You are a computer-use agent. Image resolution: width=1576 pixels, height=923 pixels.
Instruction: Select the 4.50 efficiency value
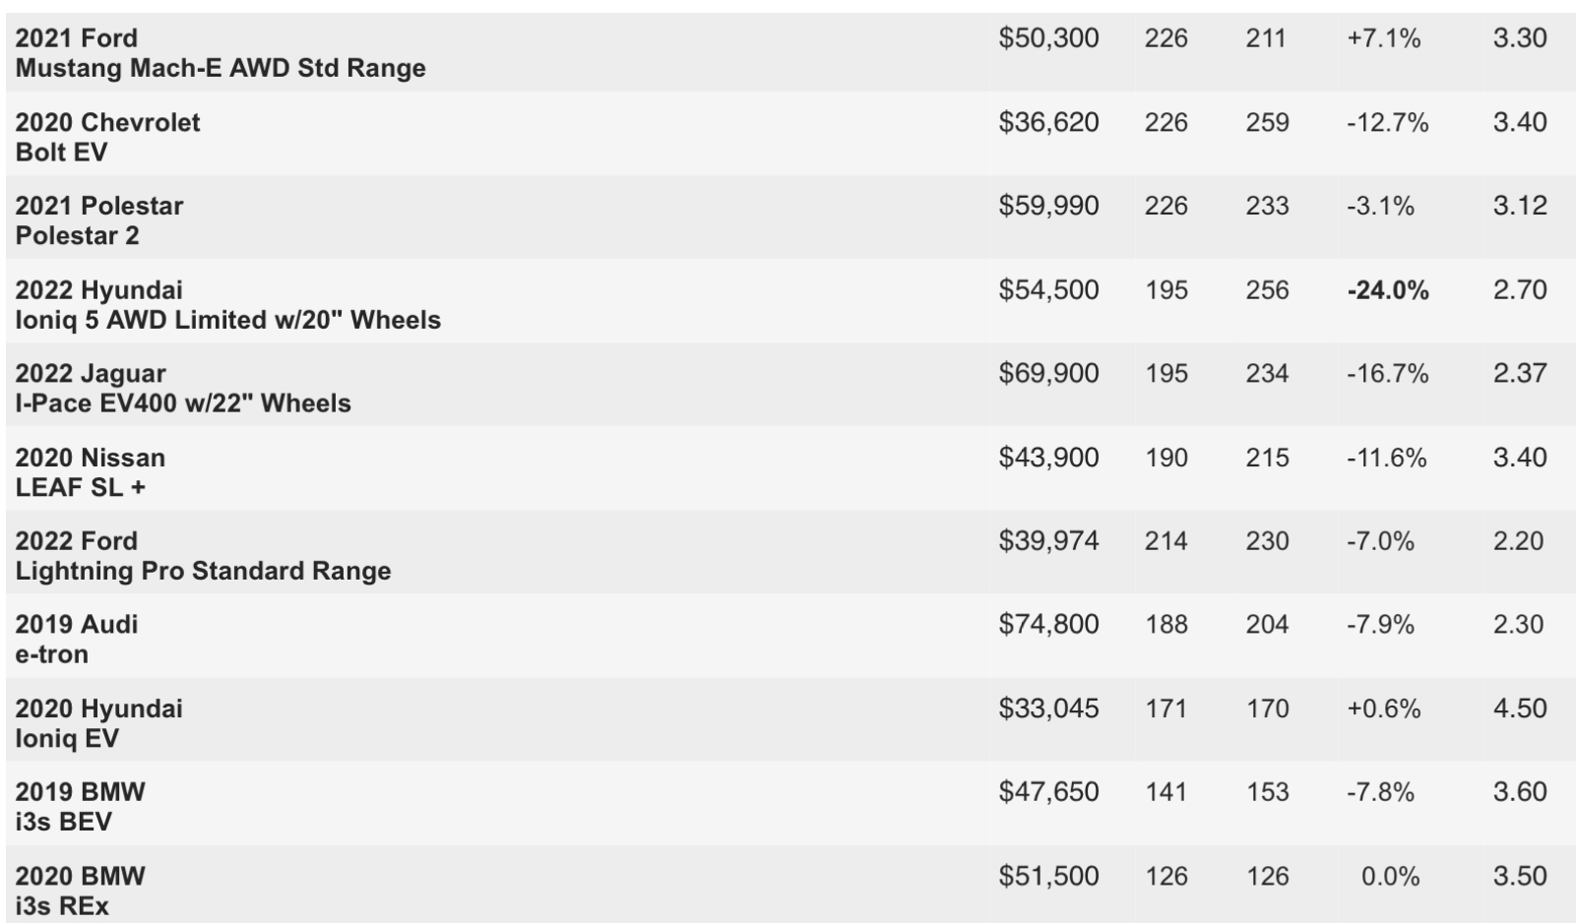(x=1520, y=708)
